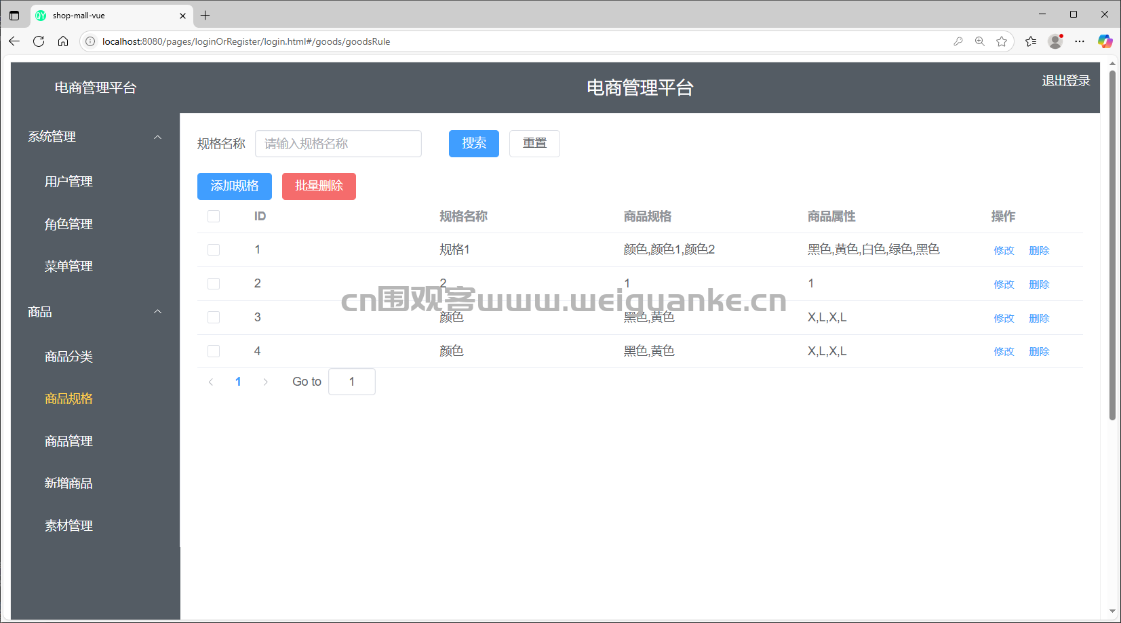Click 退出登录 to log out
This screenshot has width=1121, height=623.
coord(1066,81)
